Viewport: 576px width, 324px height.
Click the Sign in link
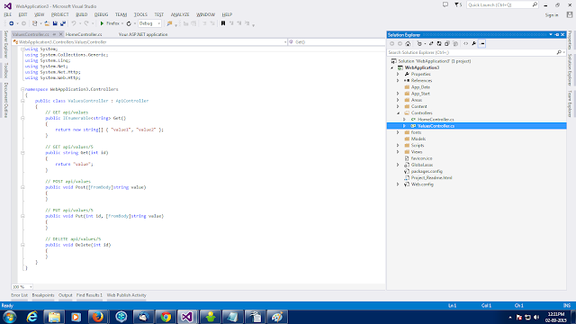pyautogui.click(x=552, y=15)
